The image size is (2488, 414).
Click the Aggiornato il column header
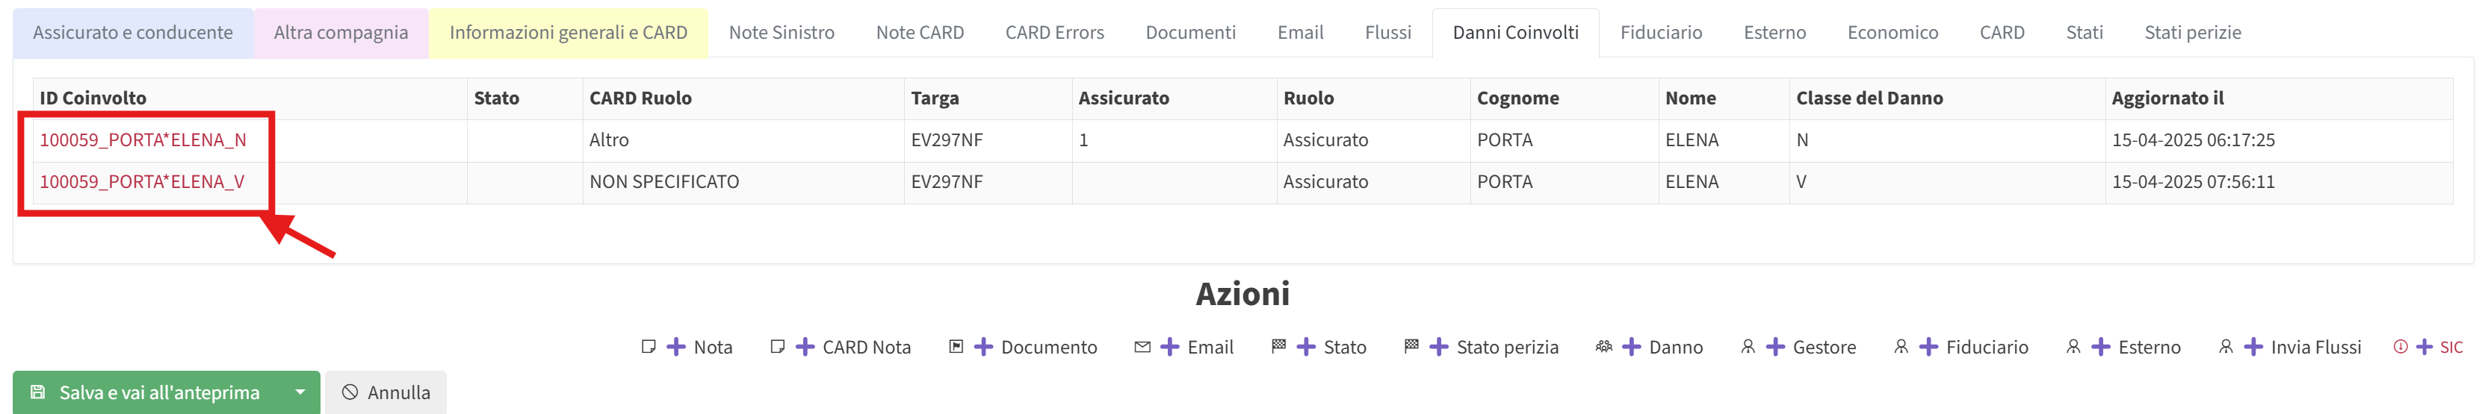[2167, 98]
